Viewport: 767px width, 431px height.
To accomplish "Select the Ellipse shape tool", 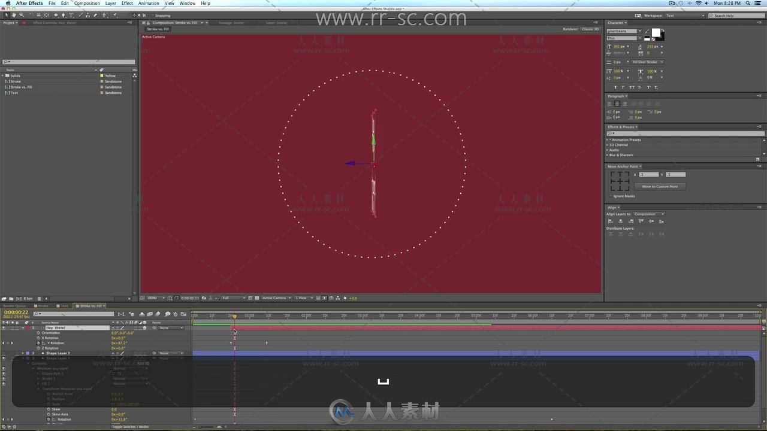I will 56,15.
